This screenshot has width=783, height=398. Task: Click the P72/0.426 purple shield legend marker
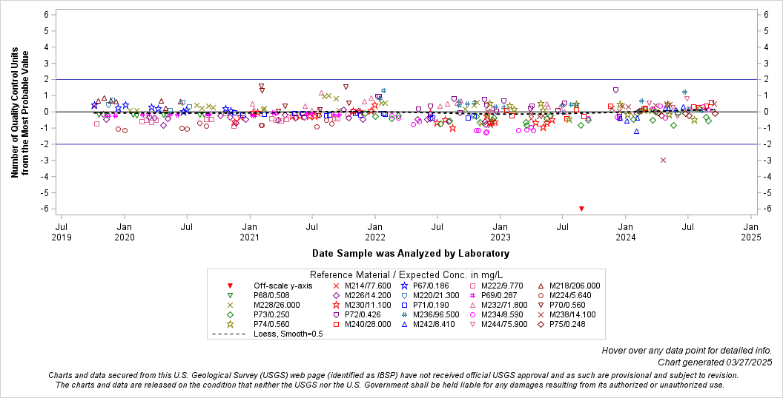(x=336, y=315)
